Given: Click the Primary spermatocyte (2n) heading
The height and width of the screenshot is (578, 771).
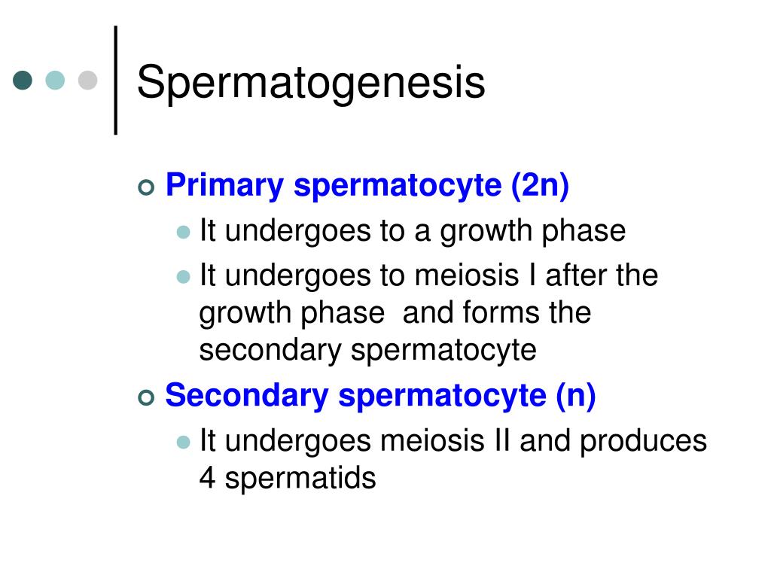Looking at the screenshot, I should click(367, 186).
